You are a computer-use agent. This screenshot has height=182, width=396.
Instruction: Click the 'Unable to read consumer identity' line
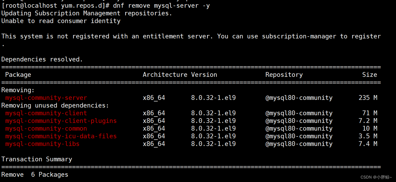[x=61, y=21]
